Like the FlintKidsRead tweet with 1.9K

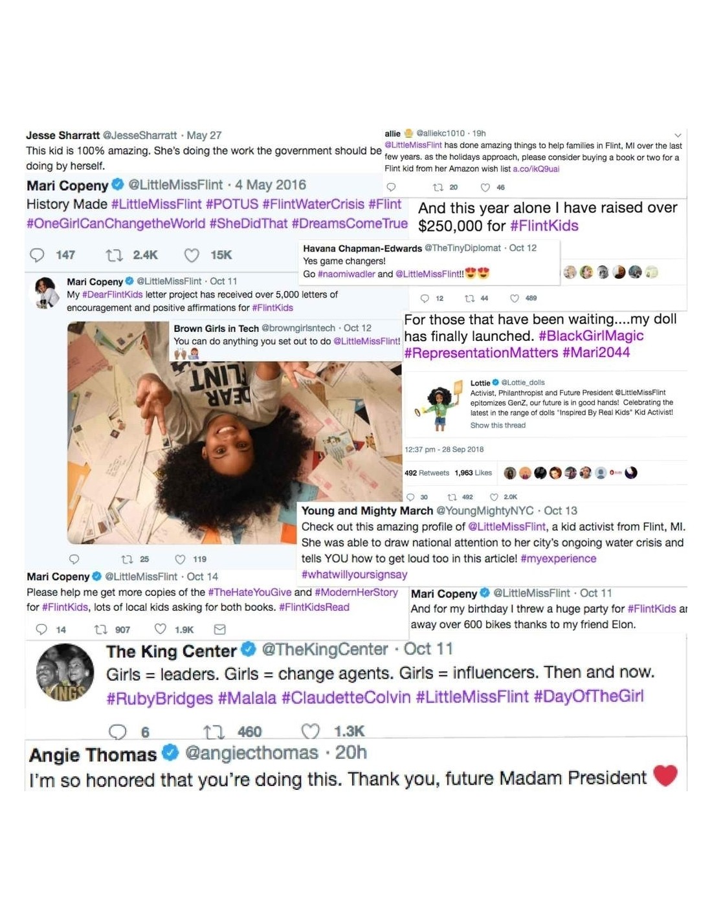160,629
